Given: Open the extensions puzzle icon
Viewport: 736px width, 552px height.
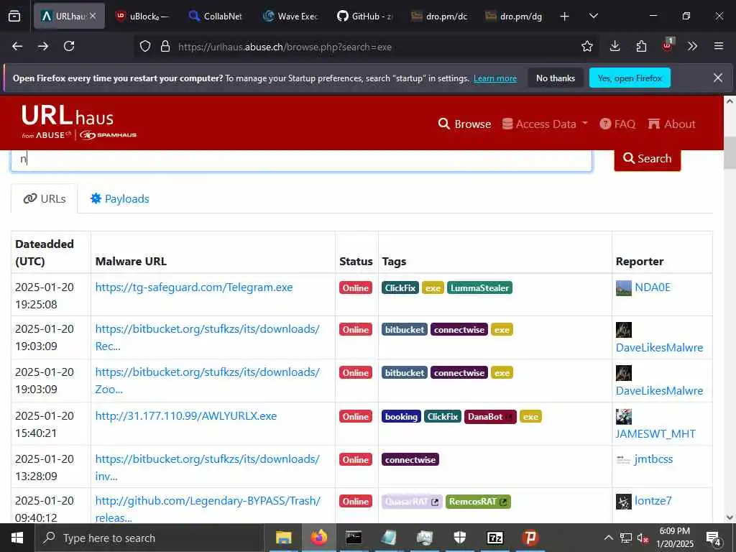Looking at the screenshot, I should 641,46.
